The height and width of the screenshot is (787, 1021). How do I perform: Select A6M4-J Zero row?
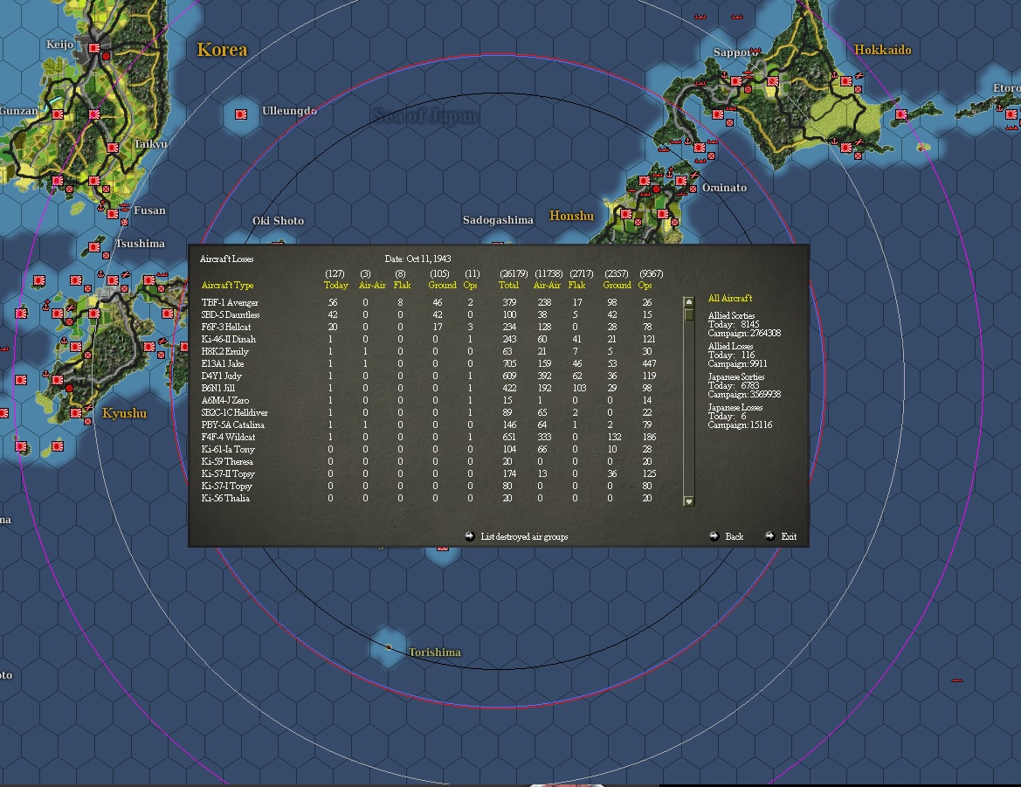point(430,400)
